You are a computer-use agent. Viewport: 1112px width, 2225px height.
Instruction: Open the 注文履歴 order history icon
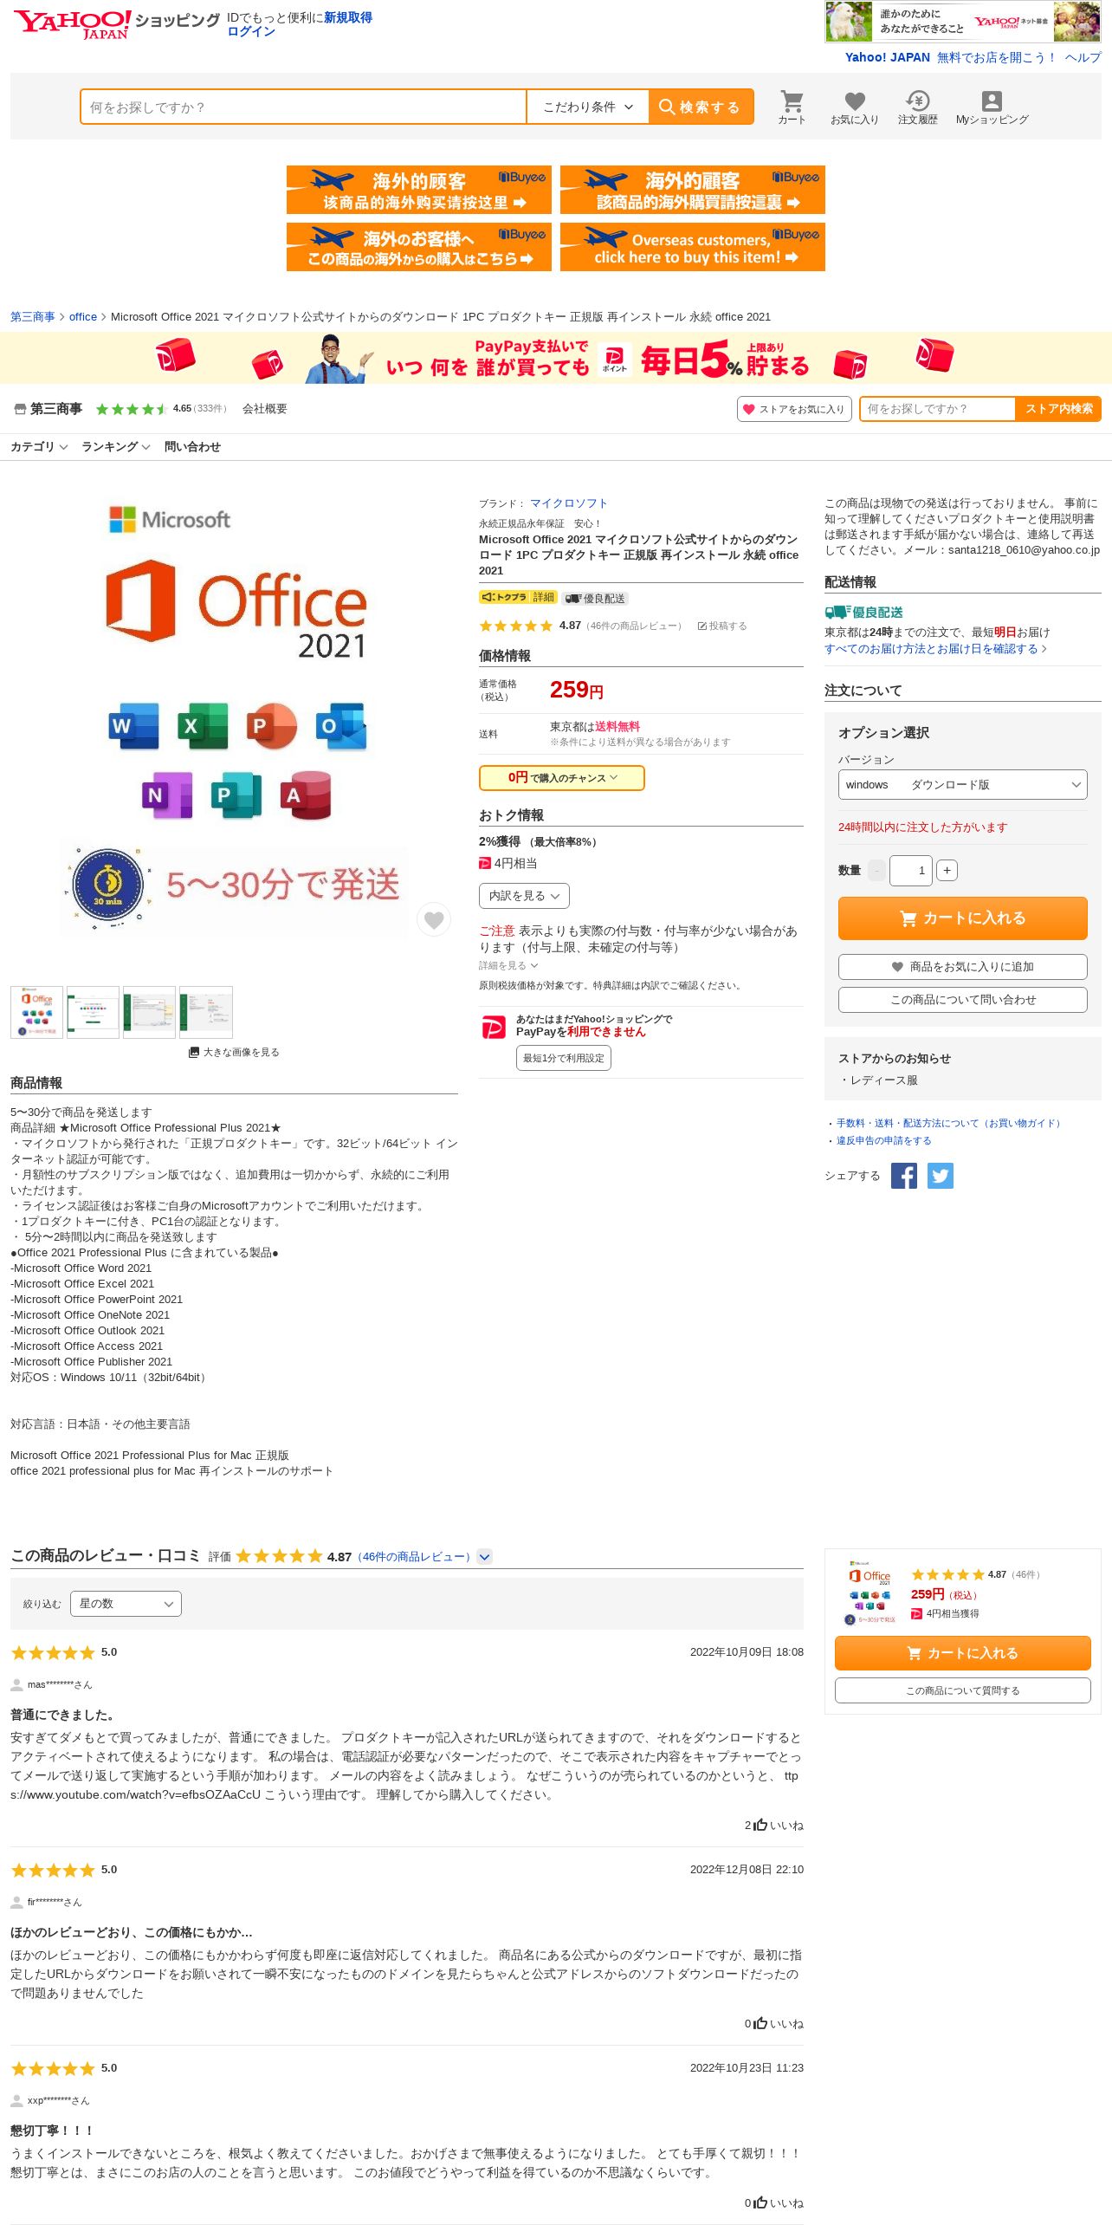click(x=917, y=107)
